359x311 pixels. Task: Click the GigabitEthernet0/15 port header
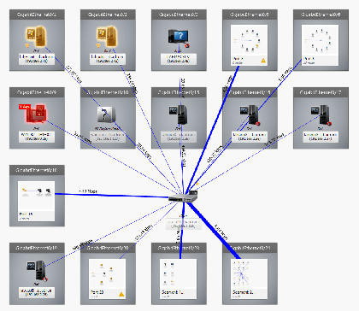179,92
